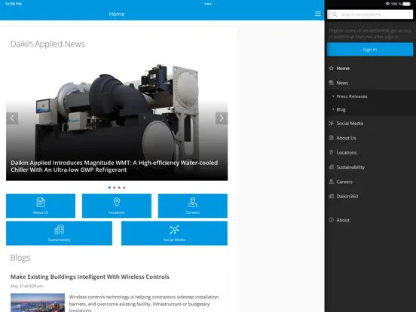
Task: Show the next news slide arrow
Action: point(222,118)
